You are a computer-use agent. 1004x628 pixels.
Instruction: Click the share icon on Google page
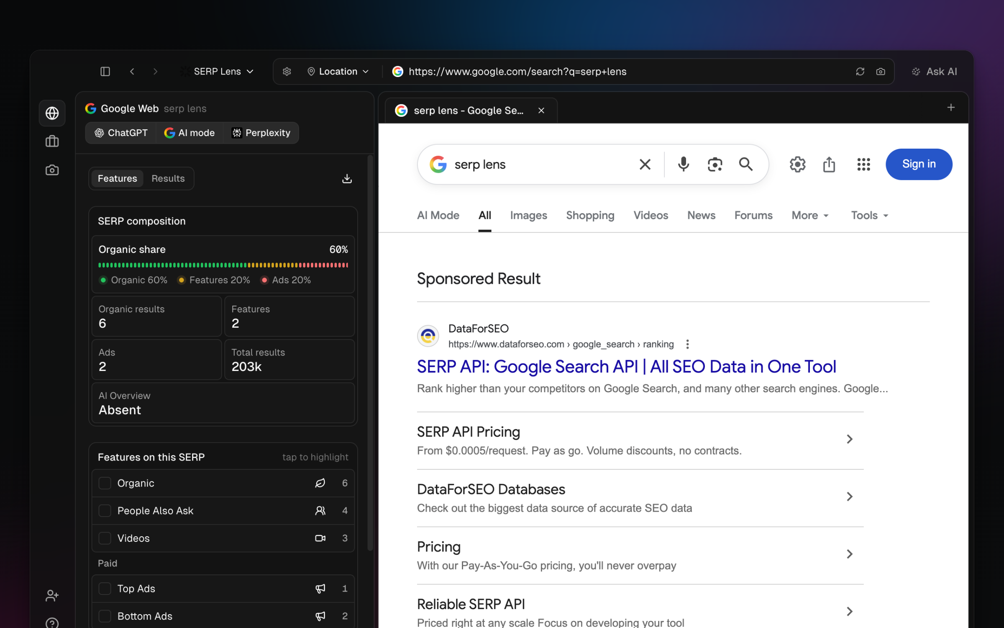(x=829, y=165)
